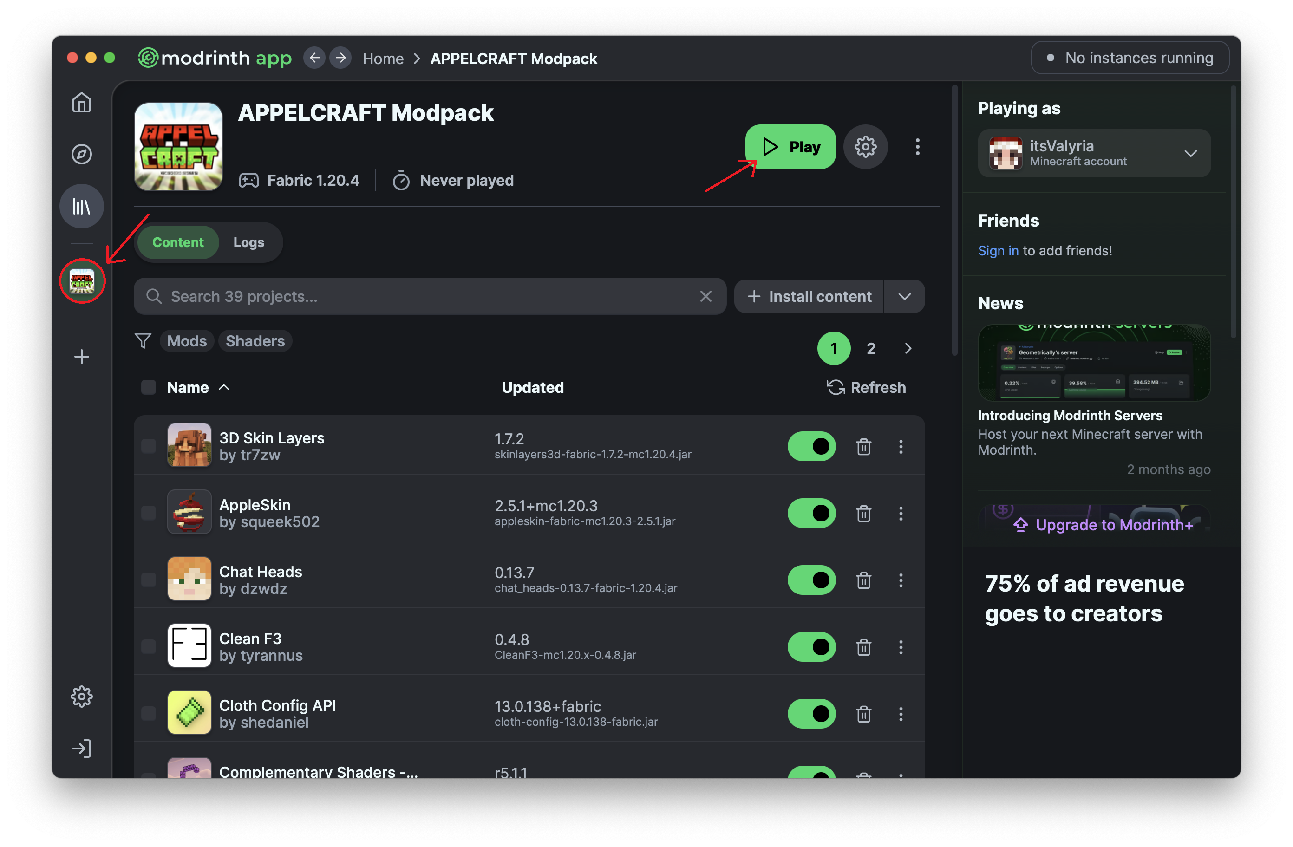Check the Chat Heads row checkbox
Image resolution: width=1293 pixels, height=847 pixels.
pyautogui.click(x=148, y=580)
